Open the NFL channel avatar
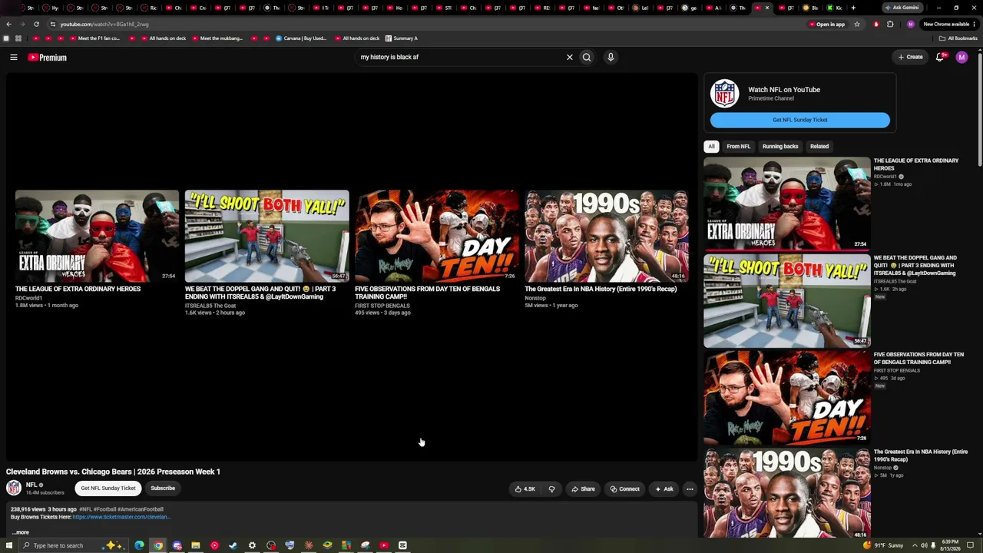983x553 pixels. pyautogui.click(x=14, y=488)
